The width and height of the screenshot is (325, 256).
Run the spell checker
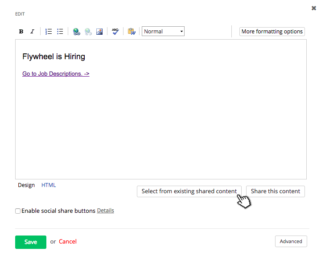(115, 32)
